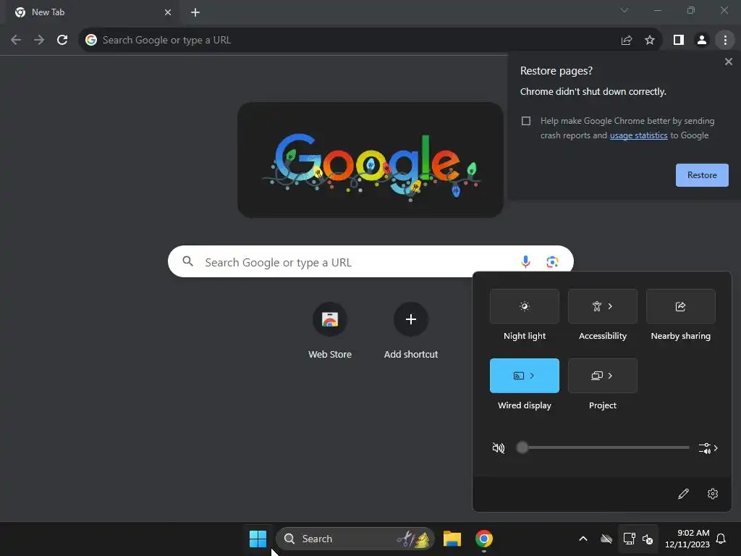Expand the Accessibility options chevron
Image resolution: width=741 pixels, height=556 pixels.
610,306
